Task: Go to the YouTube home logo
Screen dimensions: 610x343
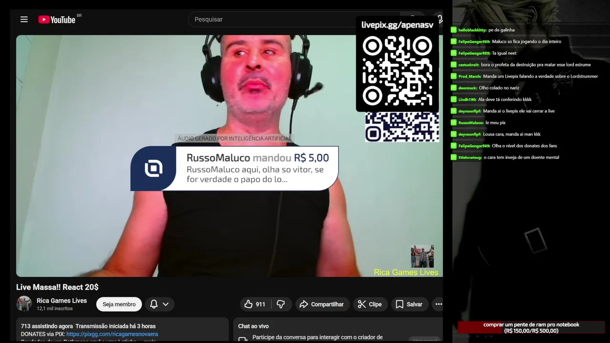Action: (57, 20)
